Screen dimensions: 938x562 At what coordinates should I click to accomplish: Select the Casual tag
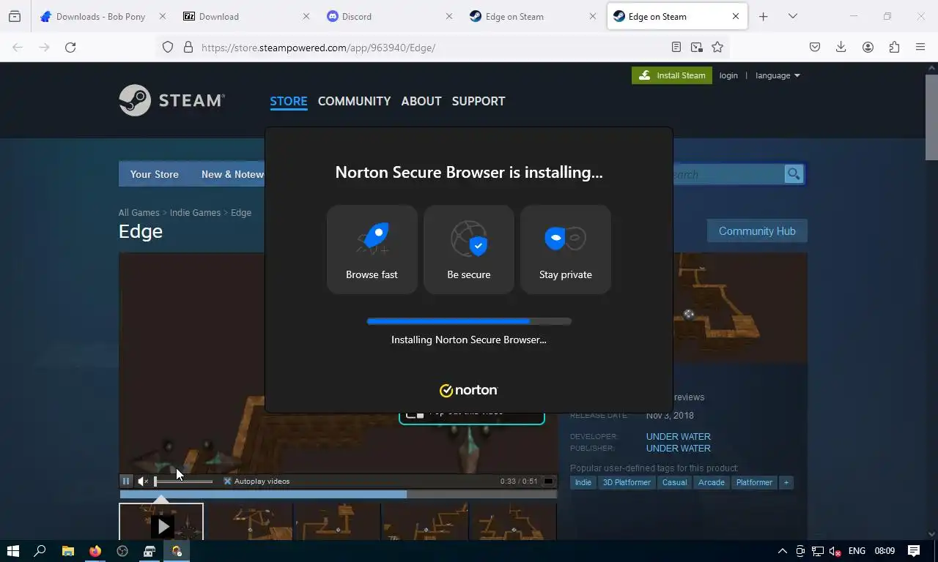click(674, 482)
